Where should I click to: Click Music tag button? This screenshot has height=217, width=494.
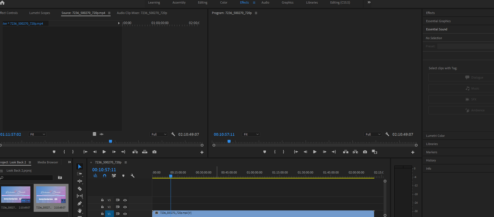pyautogui.click(x=461, y=88)
